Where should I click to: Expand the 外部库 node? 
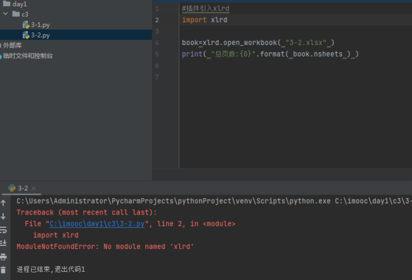(x=12, y=46)
